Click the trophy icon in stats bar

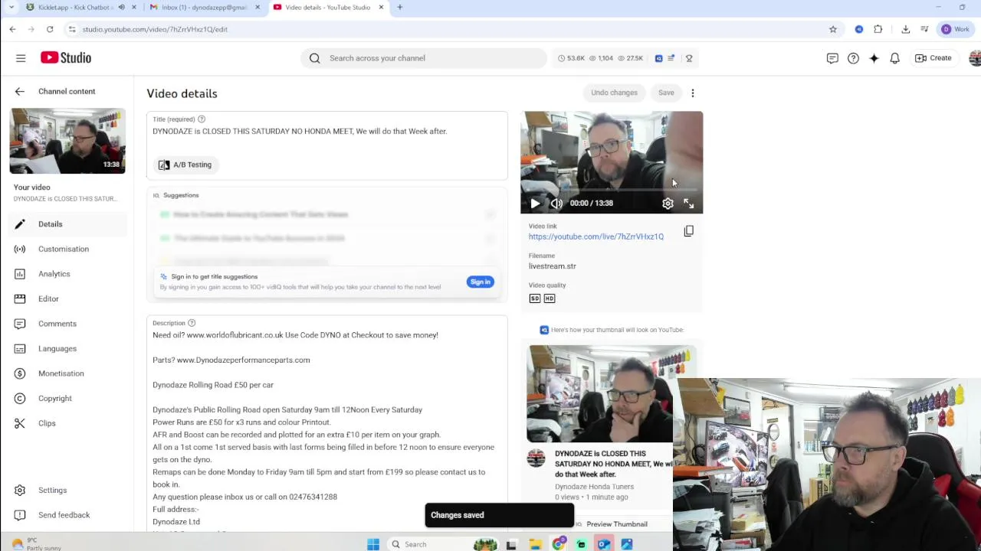(689, 58)
